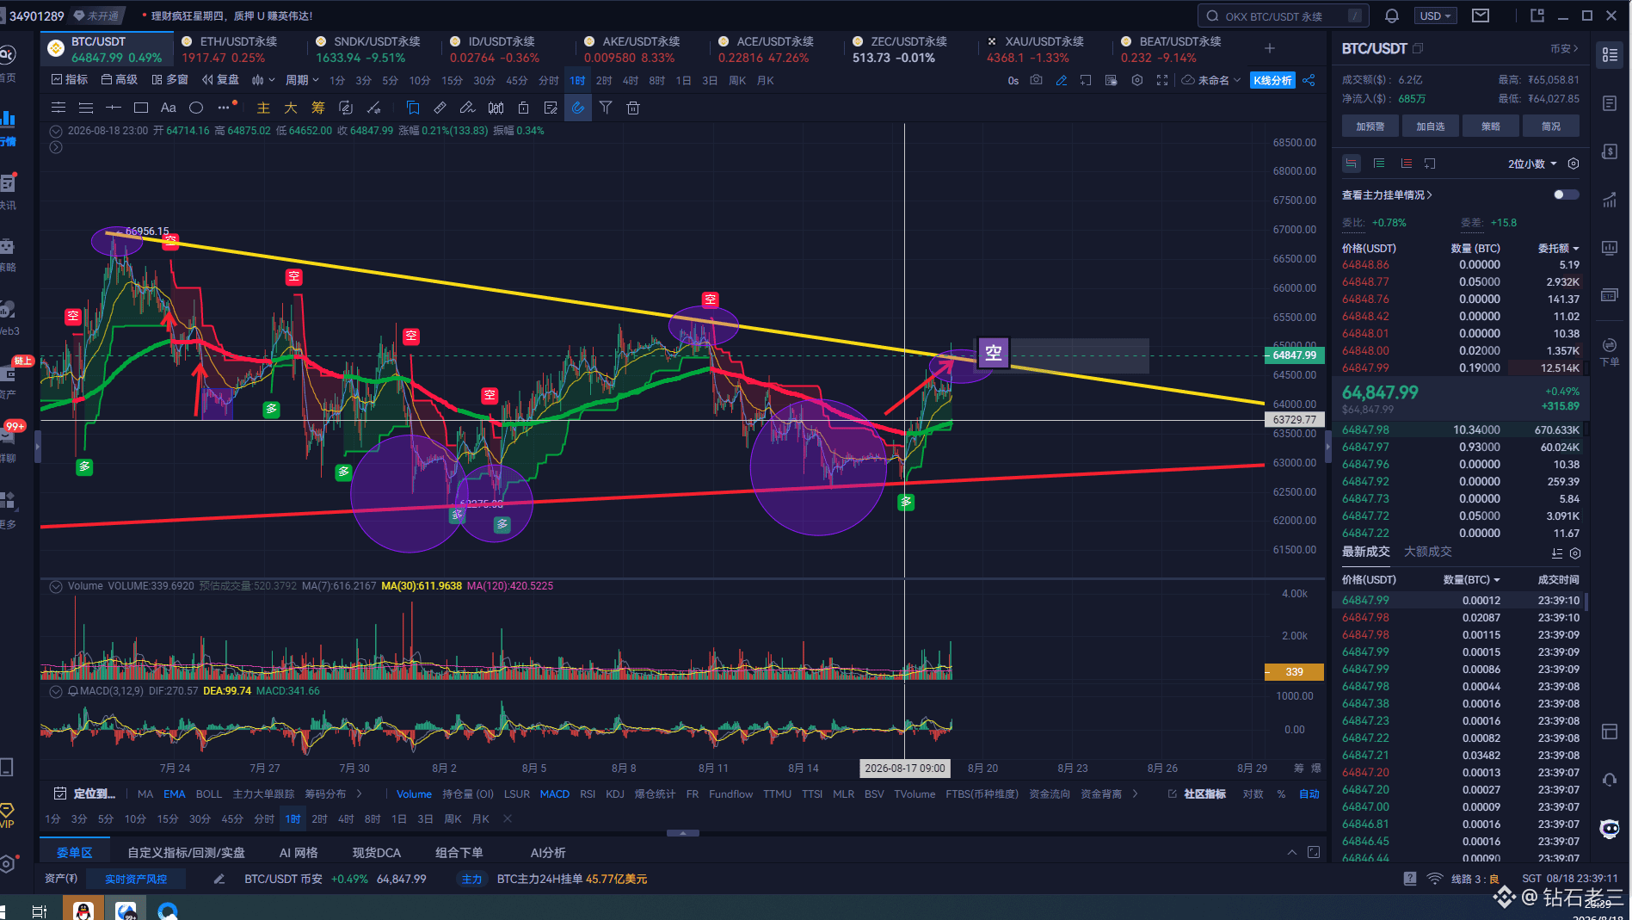Click the K线分析 button
This screenshot has width=1632, height=920.
[1272, 80]
